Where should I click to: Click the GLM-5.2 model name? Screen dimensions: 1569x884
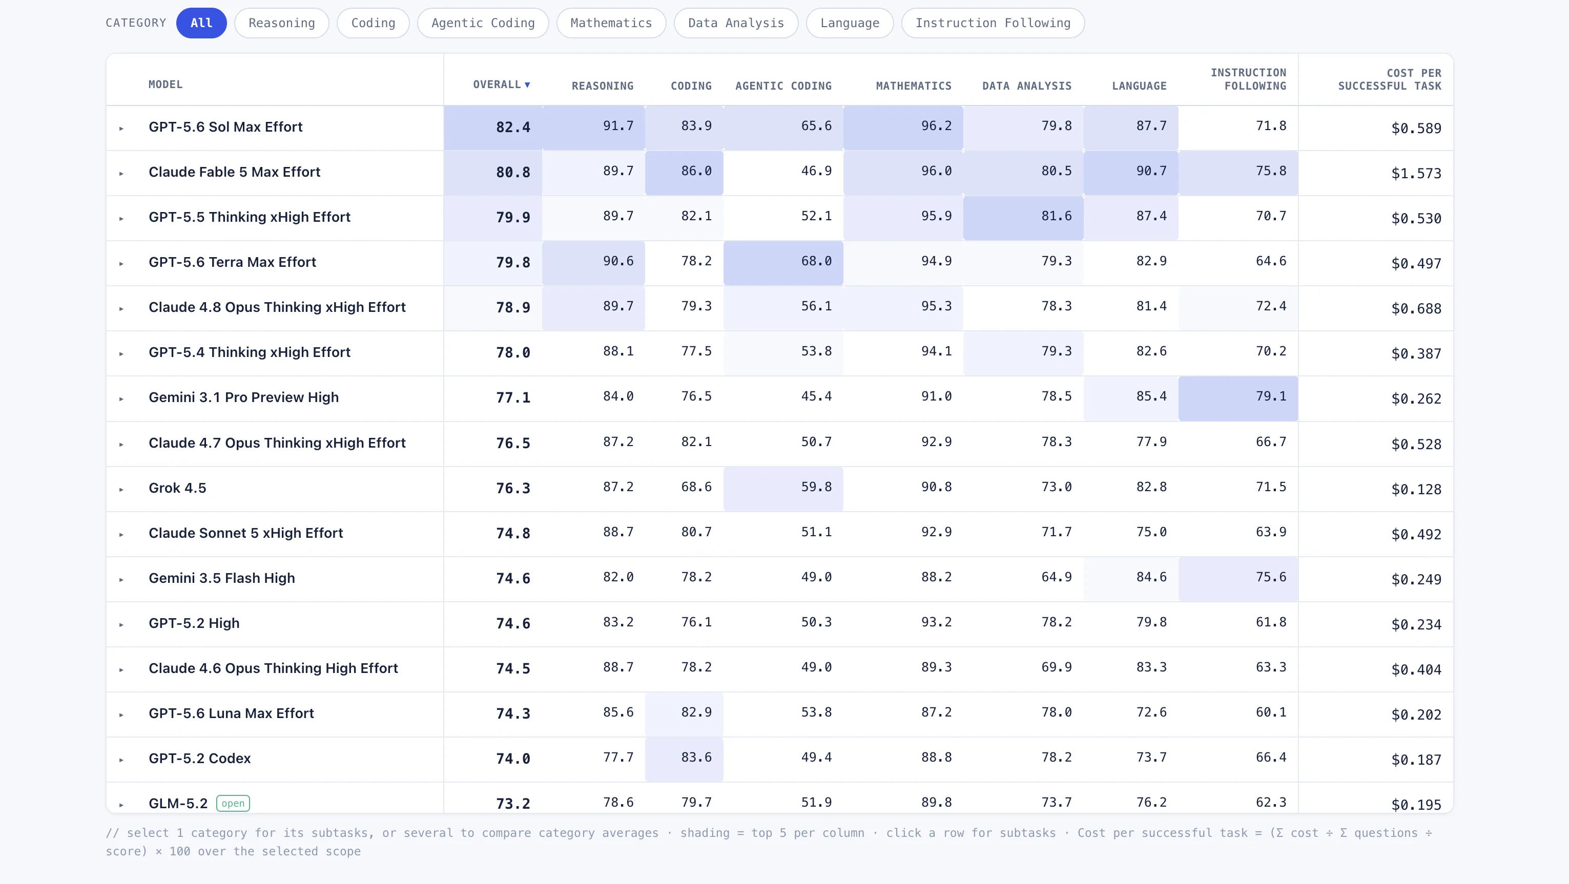tap(178, 803)
